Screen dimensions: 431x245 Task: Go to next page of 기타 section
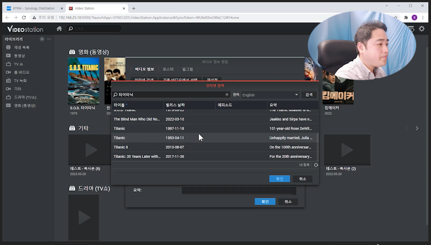(417, 128)
